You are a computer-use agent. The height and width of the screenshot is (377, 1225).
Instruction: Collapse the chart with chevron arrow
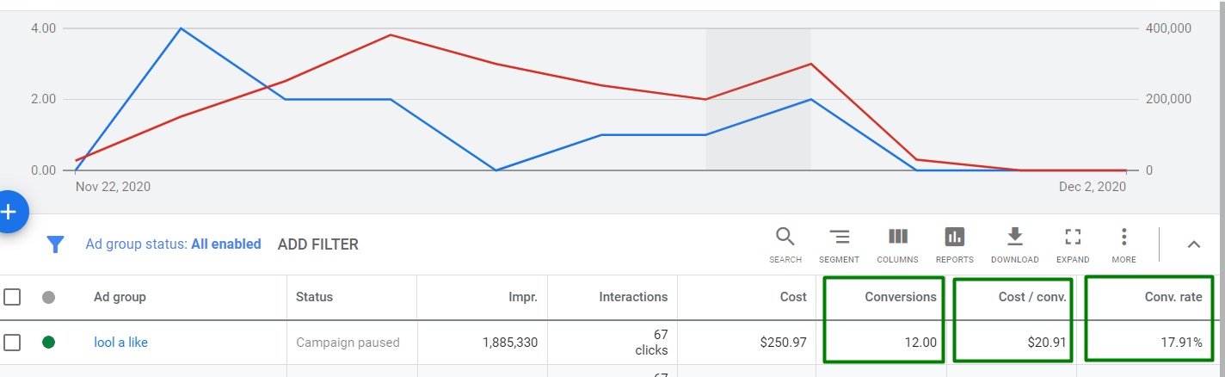coord(1193,244)
